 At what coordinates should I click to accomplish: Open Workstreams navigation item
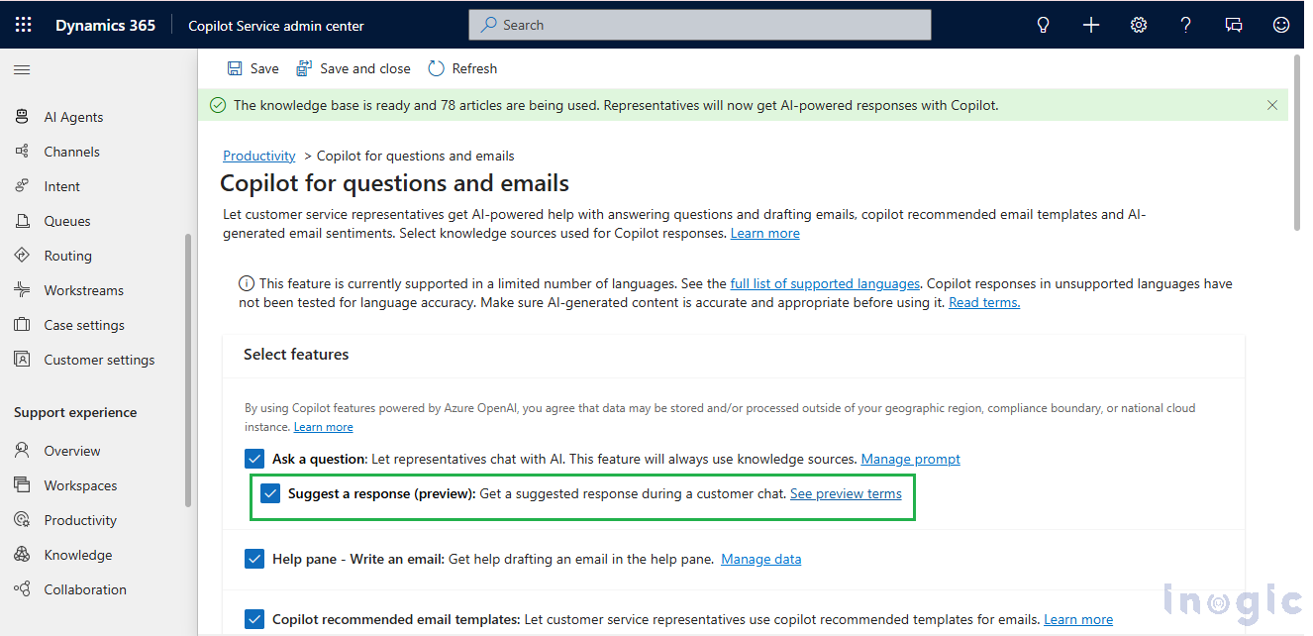tap(83, 290)
